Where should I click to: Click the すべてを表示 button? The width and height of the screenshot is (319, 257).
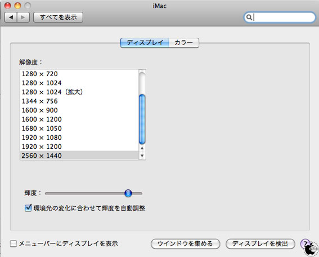[58, 17]
